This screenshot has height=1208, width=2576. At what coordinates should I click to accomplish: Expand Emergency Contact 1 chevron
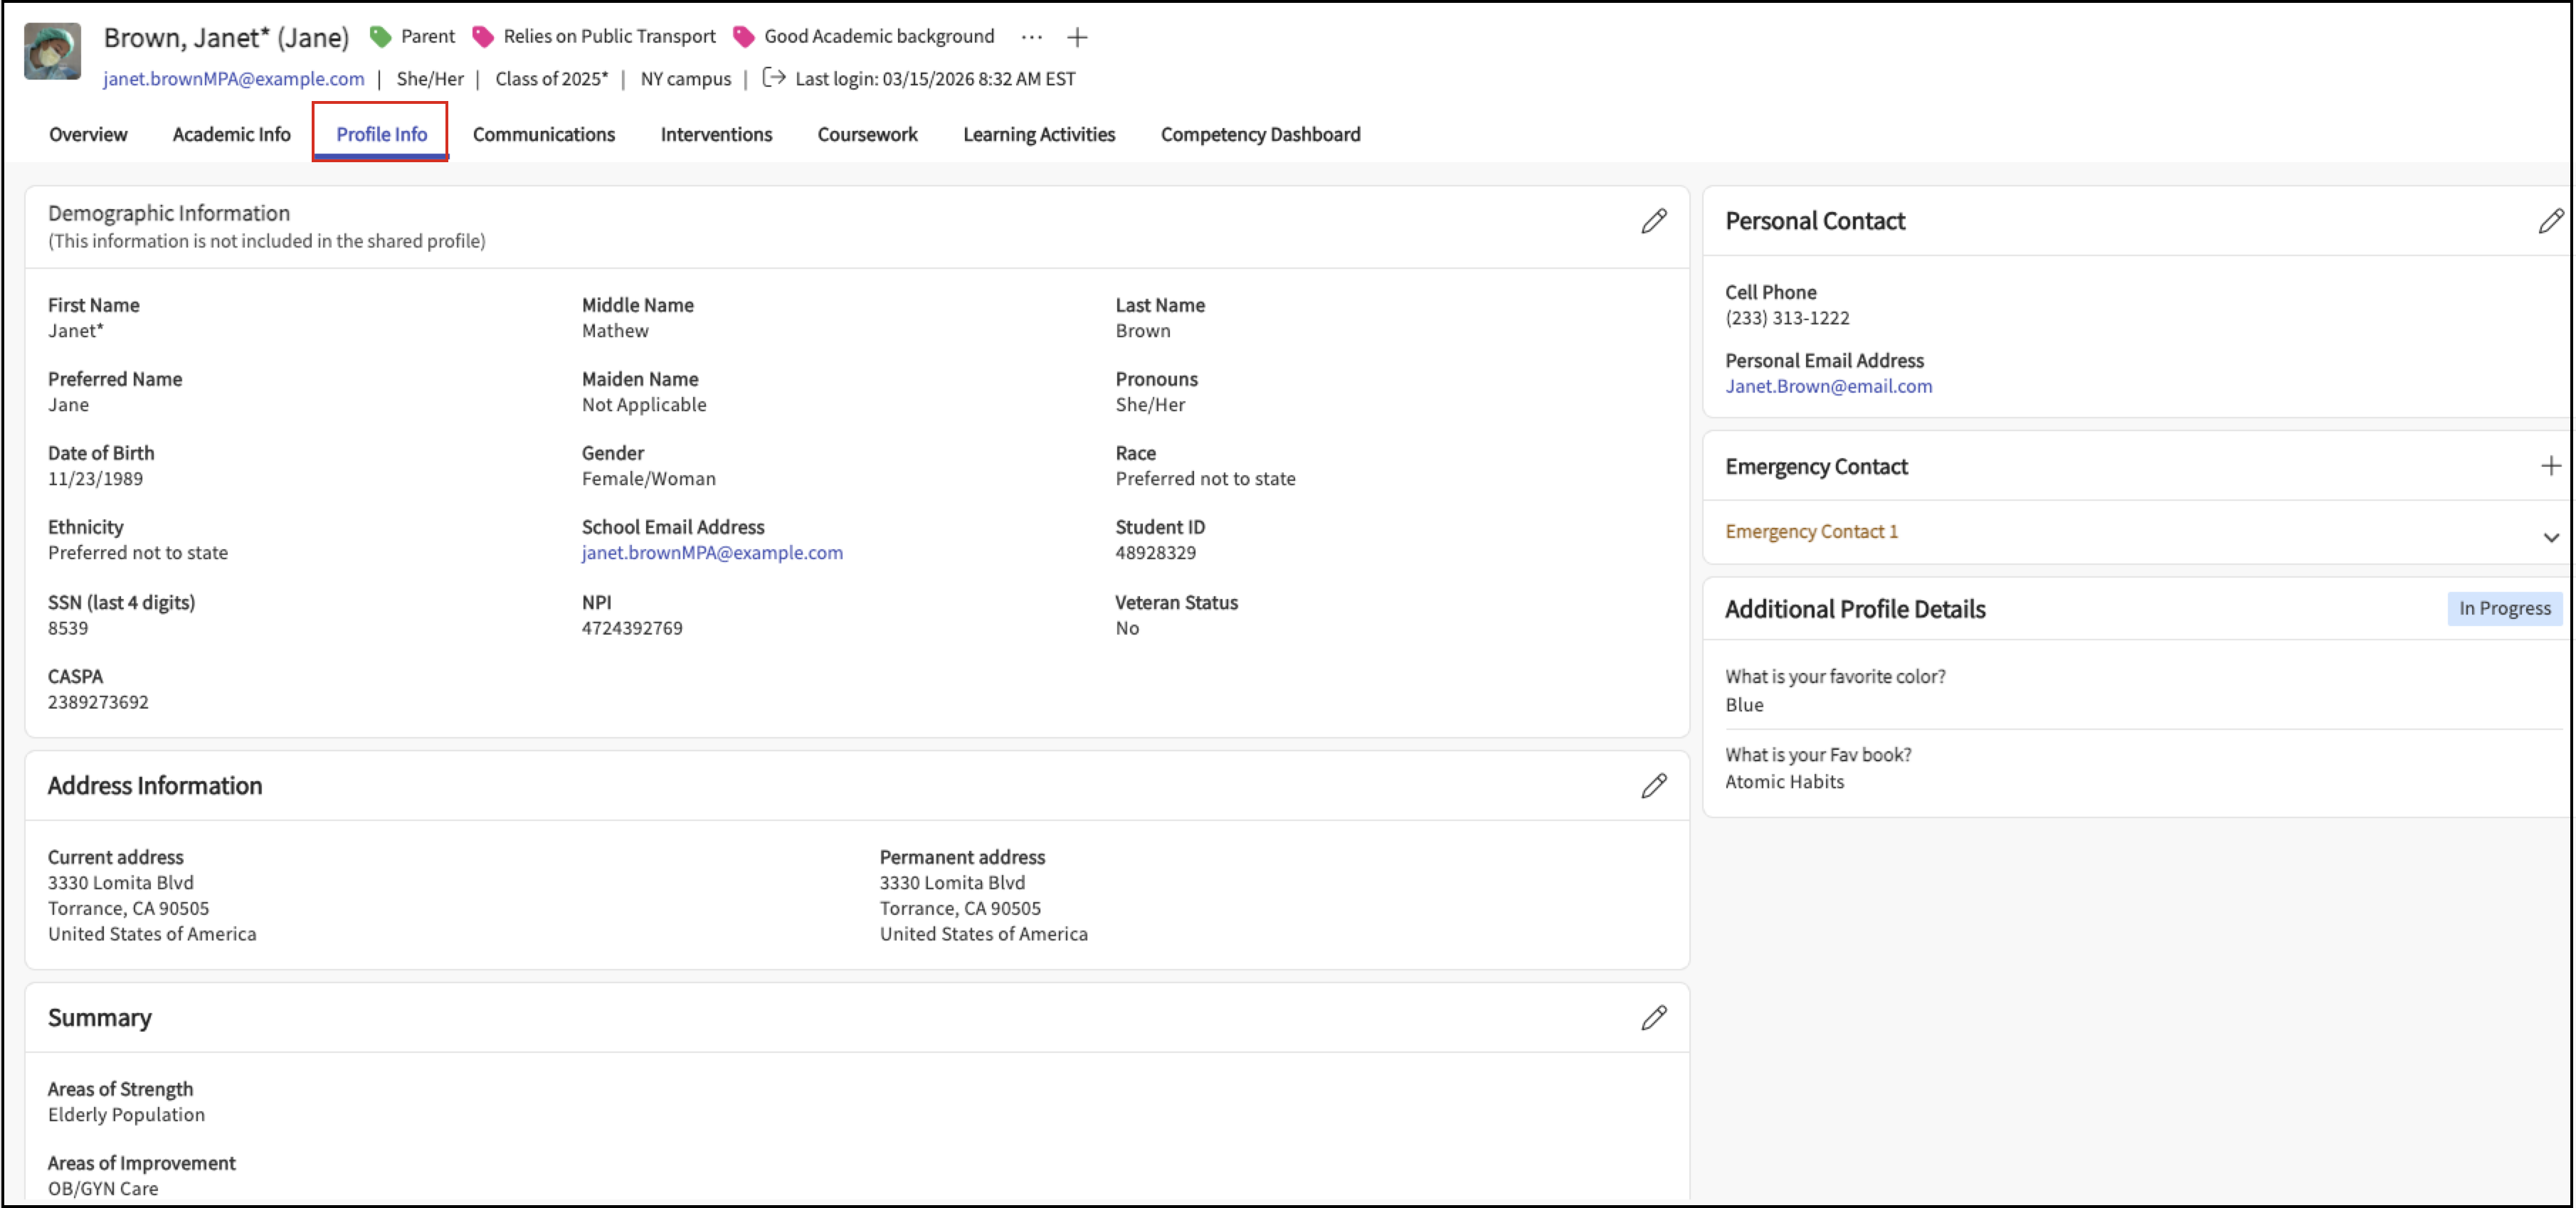click(2550, 537)
